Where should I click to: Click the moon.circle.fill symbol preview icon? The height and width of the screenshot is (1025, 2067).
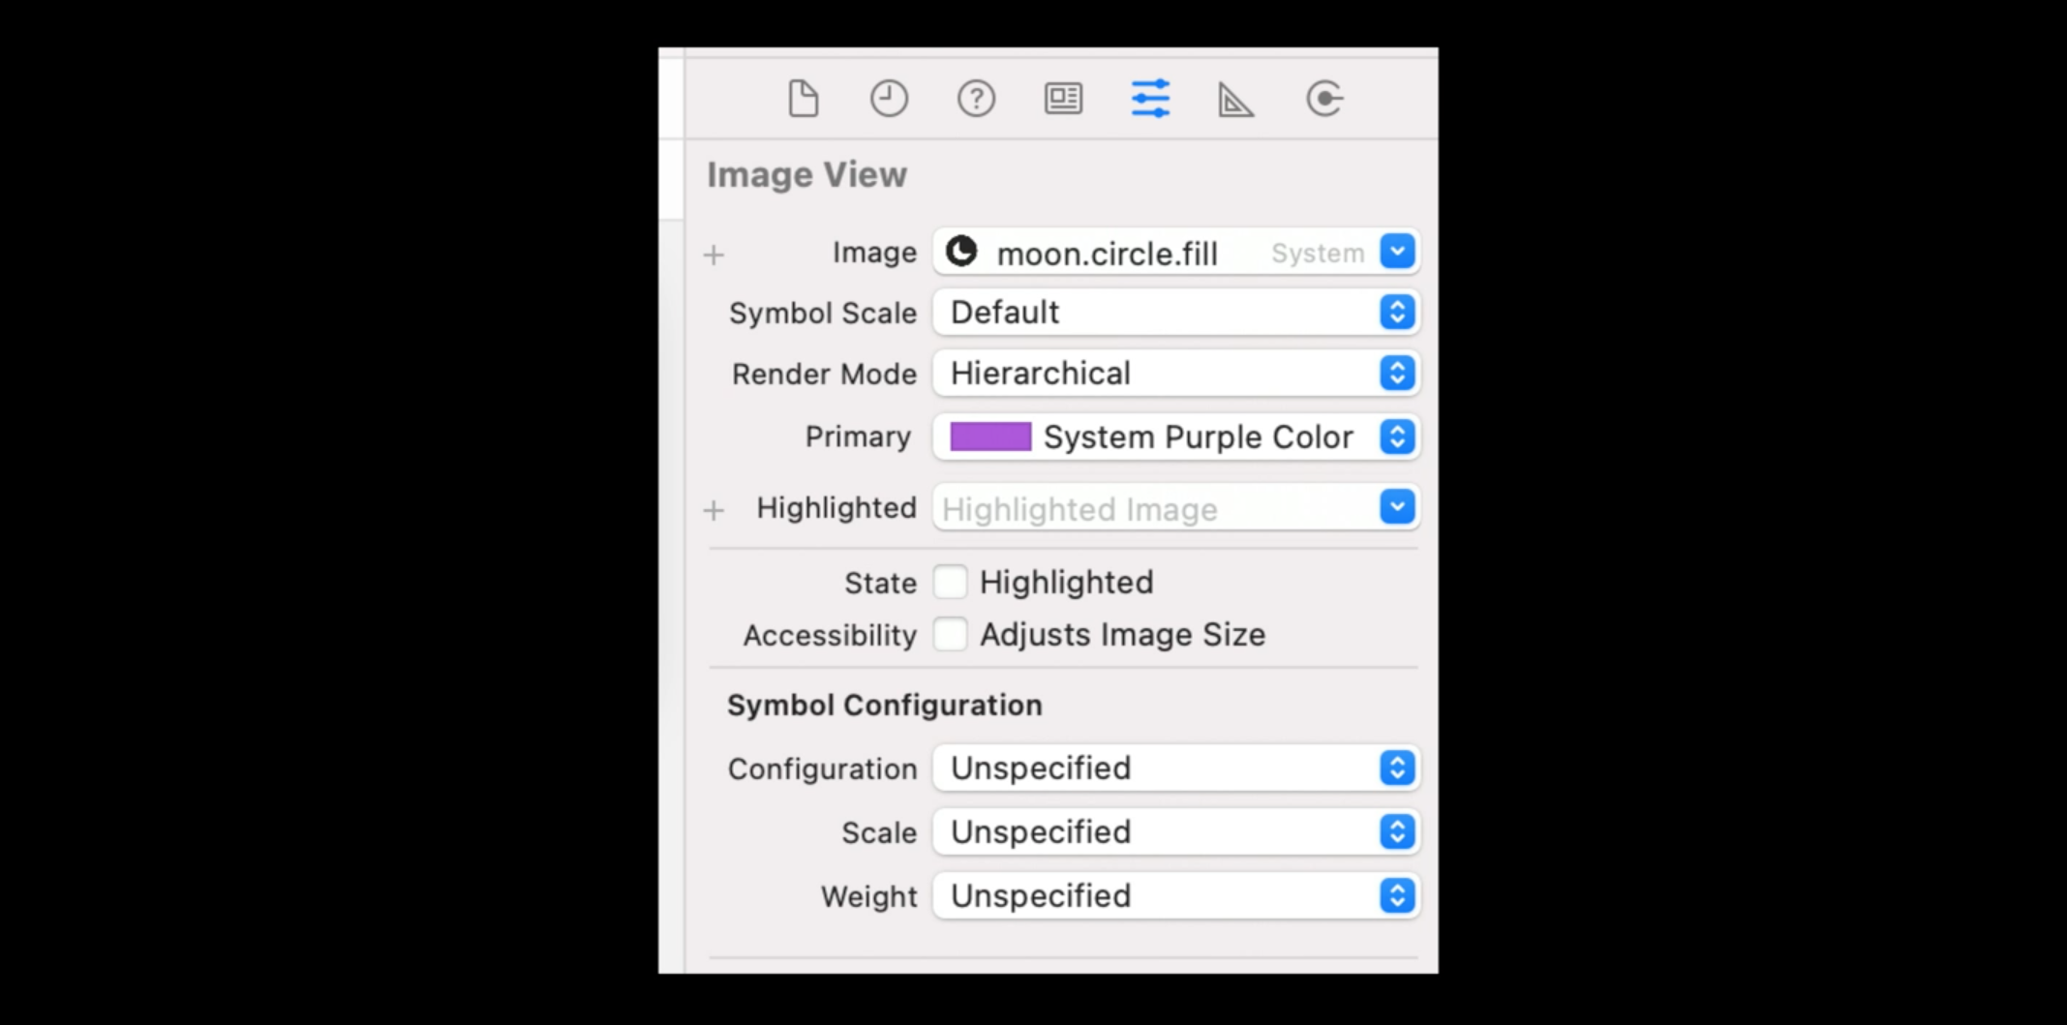tap(961, 252)
